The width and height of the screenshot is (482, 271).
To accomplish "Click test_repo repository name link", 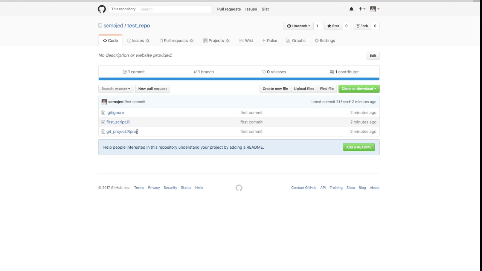I will [x=139, y=26].
